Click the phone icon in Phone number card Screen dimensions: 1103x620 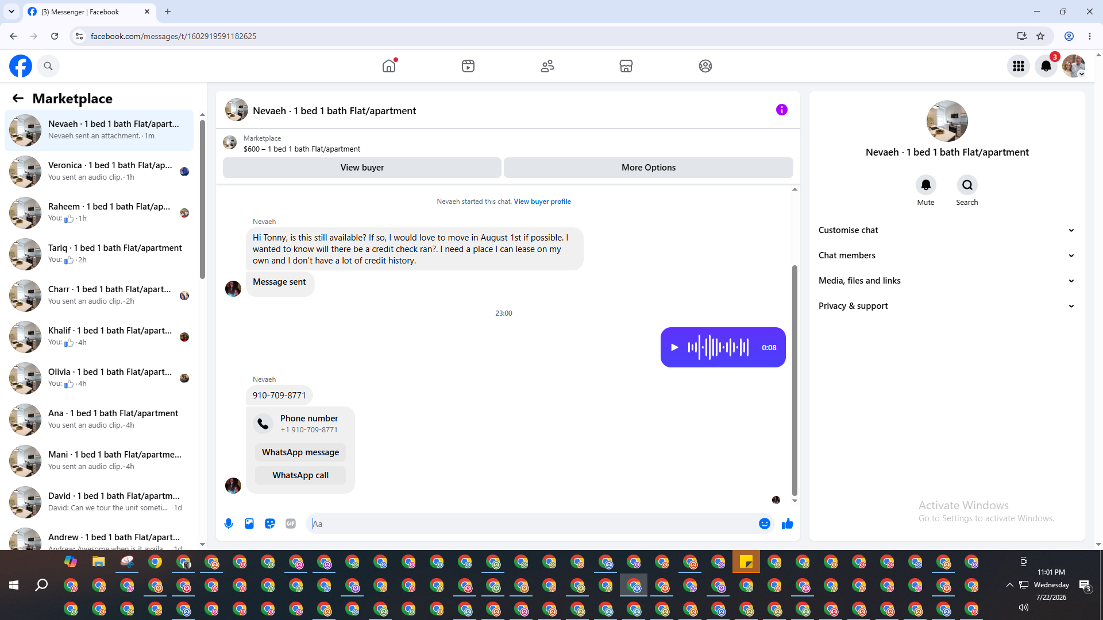pyautogui.click(x=263, y=424)
